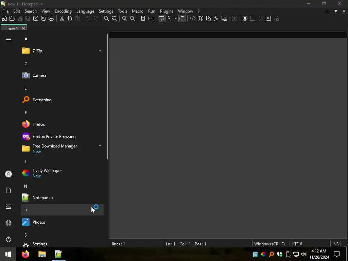
Task: Open the Function List fx icon
Action: (216, 19)
